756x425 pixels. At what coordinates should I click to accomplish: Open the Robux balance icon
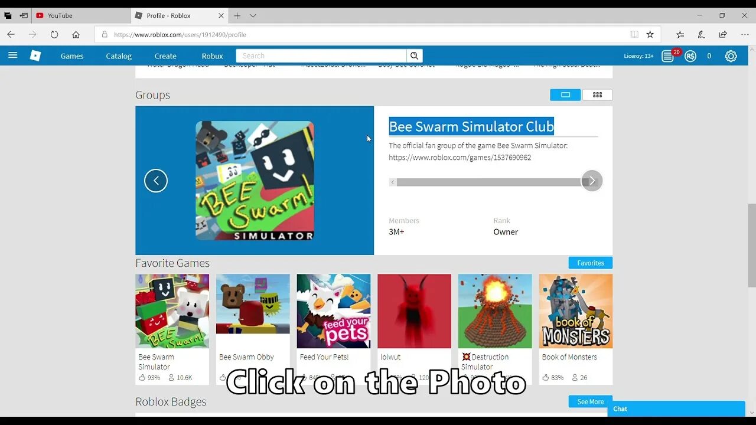pos(690,56)
